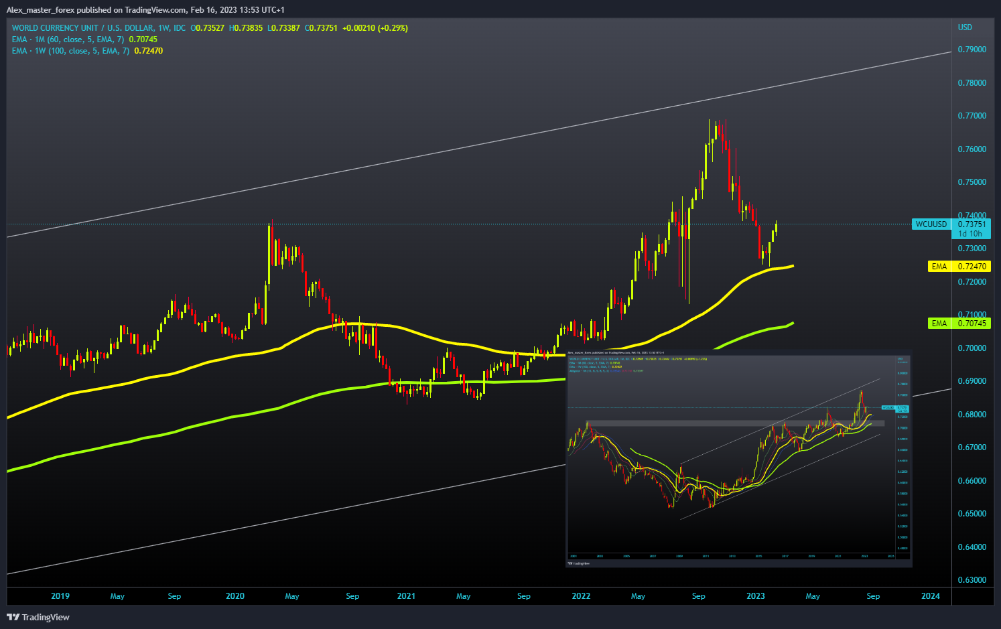Click the 0.66000 price axis label

972,481
